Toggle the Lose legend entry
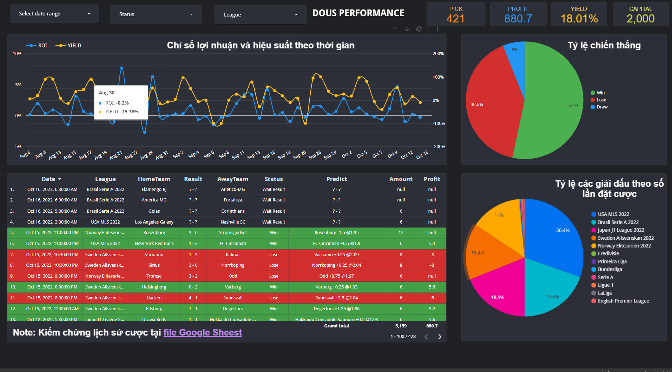The image size is (672, 372). pos(598,100)
